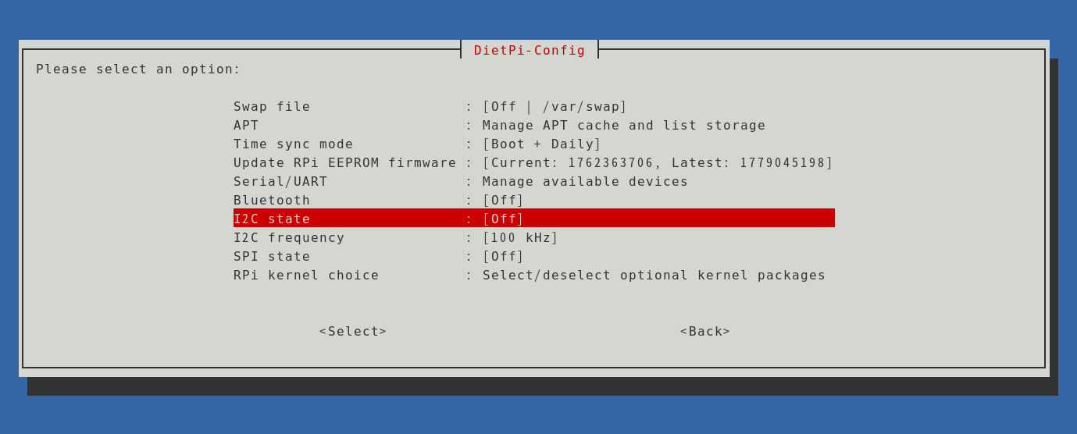Click the <Select> button
The width and height of the screenshot is (1077, 434).
coord(353,331)
